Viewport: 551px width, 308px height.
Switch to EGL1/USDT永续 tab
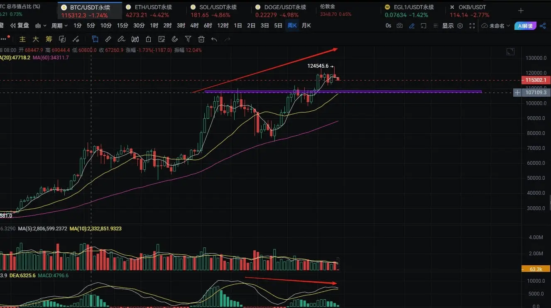[x=410, y=11]
